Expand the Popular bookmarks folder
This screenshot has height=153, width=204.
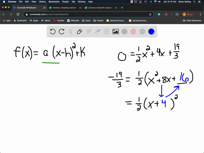pos(99,20)
